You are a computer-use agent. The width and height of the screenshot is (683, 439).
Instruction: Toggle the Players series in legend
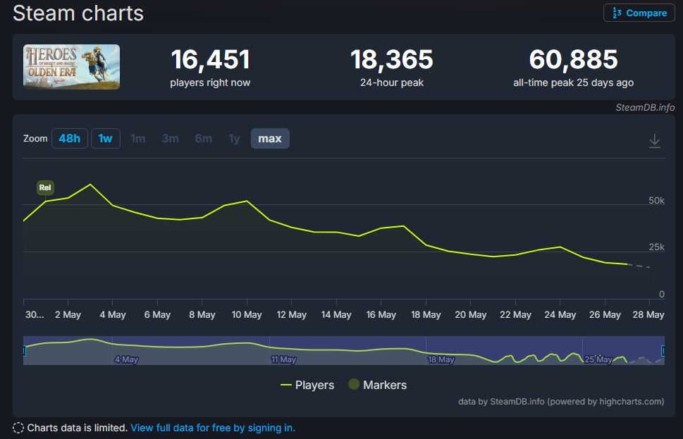tap(307, 385)
